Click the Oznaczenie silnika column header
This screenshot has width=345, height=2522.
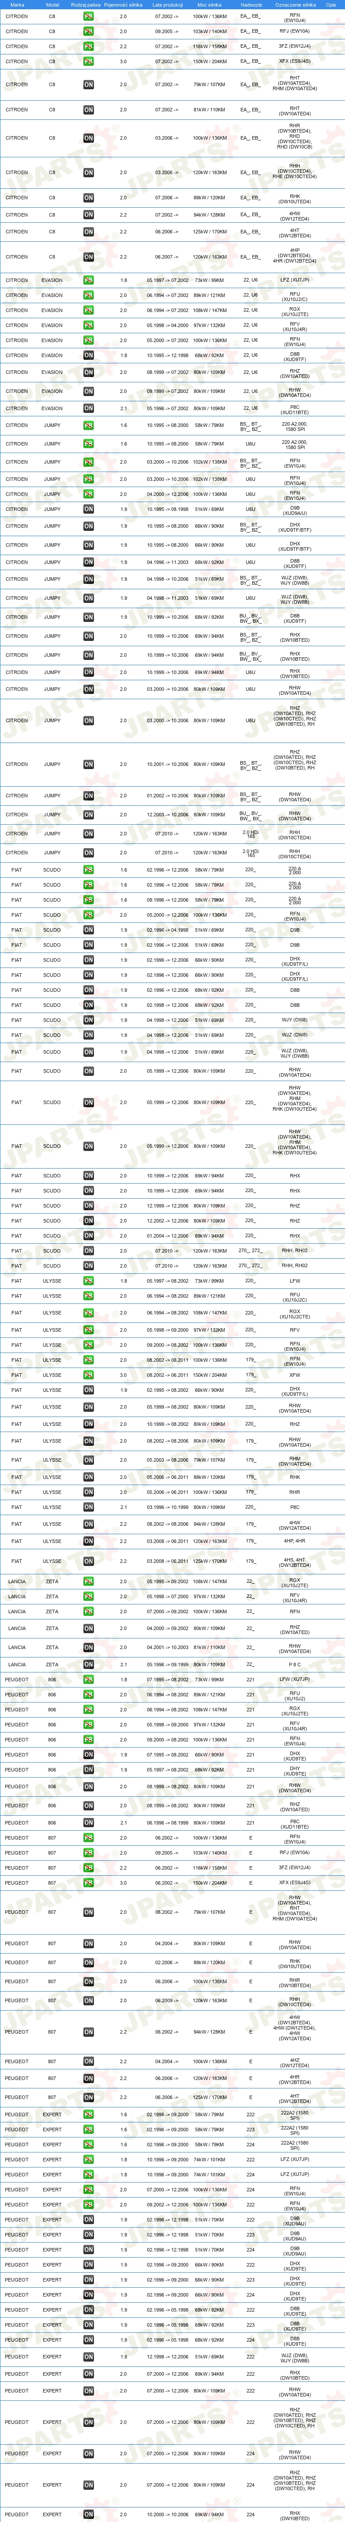[295, 5]
